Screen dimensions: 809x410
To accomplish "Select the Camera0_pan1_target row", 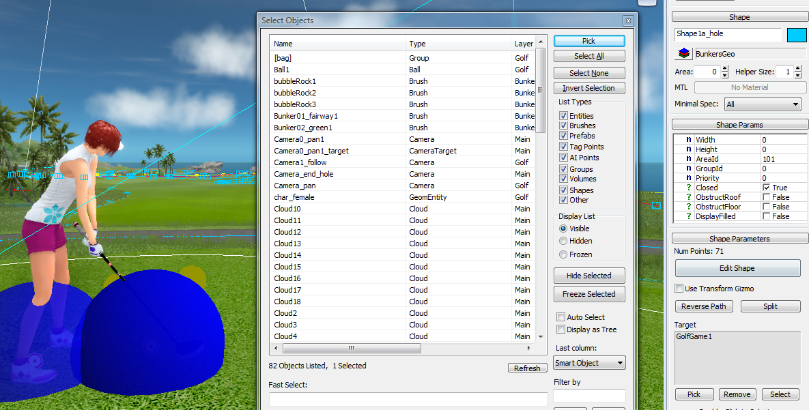I will point(403,151).
